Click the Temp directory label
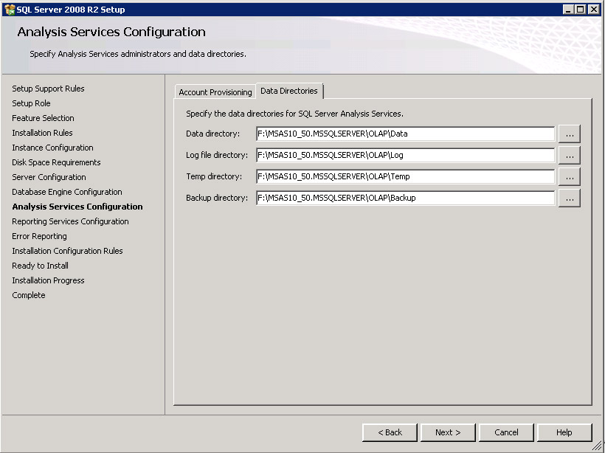This screenshot has height=453, width=605. pyautogui.click(x=214, y=176)
